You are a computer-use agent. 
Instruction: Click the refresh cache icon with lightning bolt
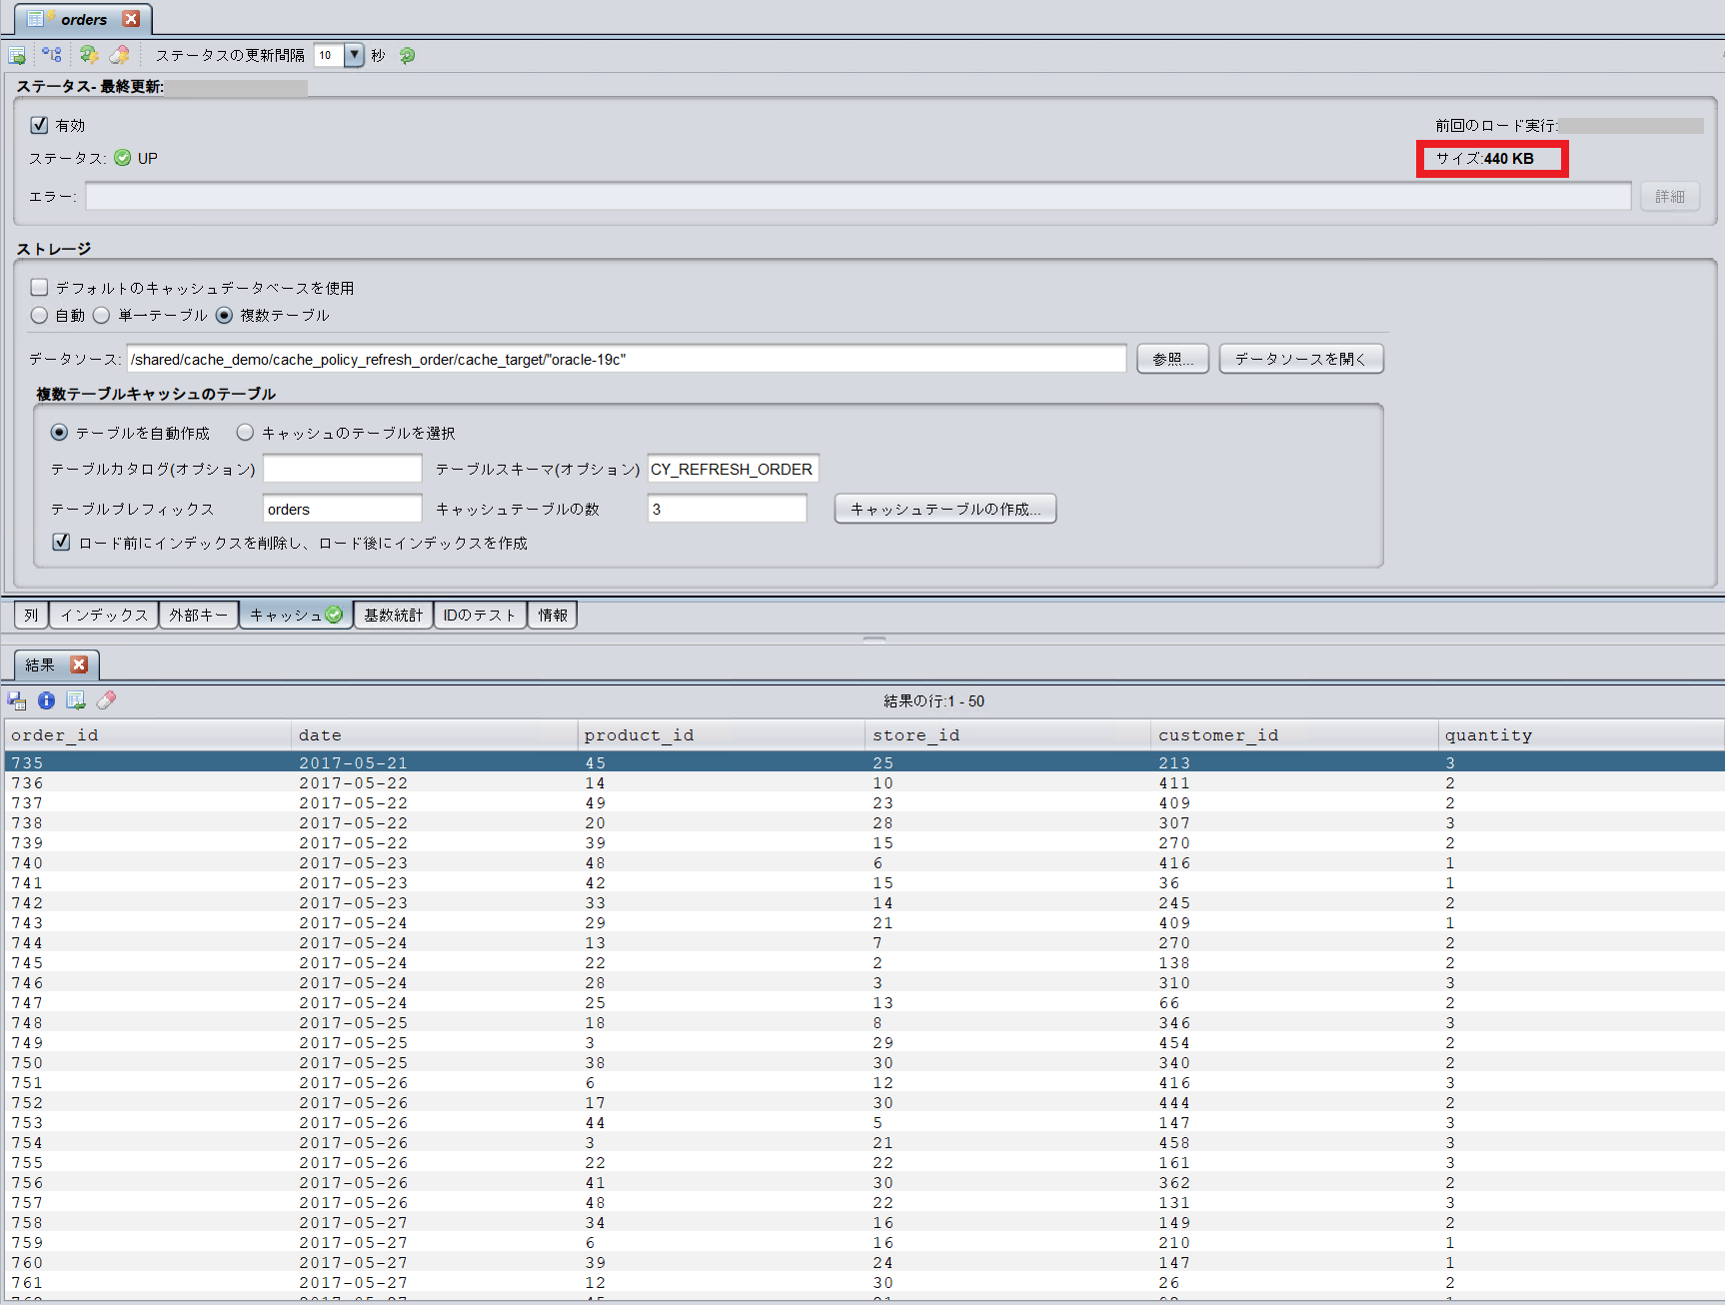pyautogui.click(x=89, y=55)
